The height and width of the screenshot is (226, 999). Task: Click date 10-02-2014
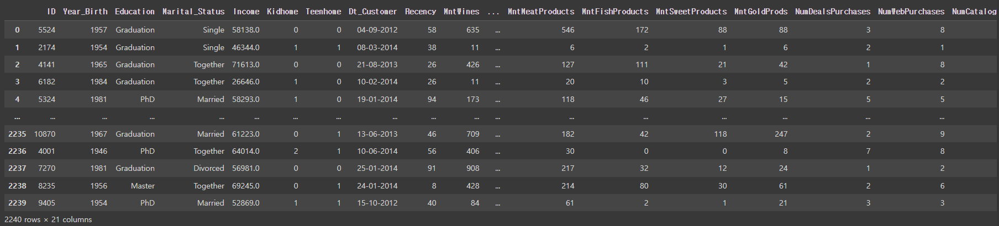pyautogui.click(x=377, y=82)
